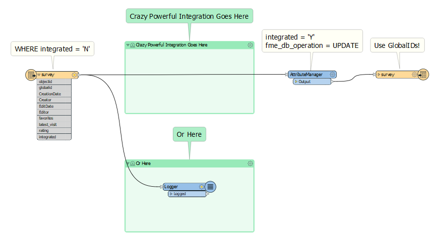Click bookmark icon on Or Here header
The image size is (438, 244).
[x=133, y=163]
